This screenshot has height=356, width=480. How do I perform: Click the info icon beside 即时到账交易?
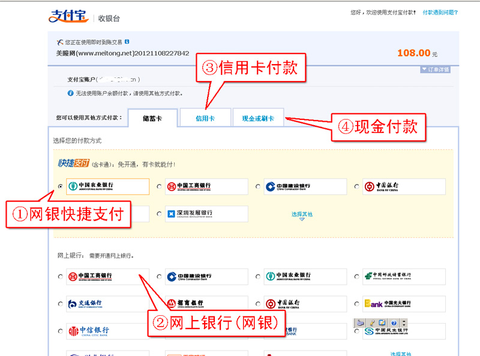[x=127, y=41]
